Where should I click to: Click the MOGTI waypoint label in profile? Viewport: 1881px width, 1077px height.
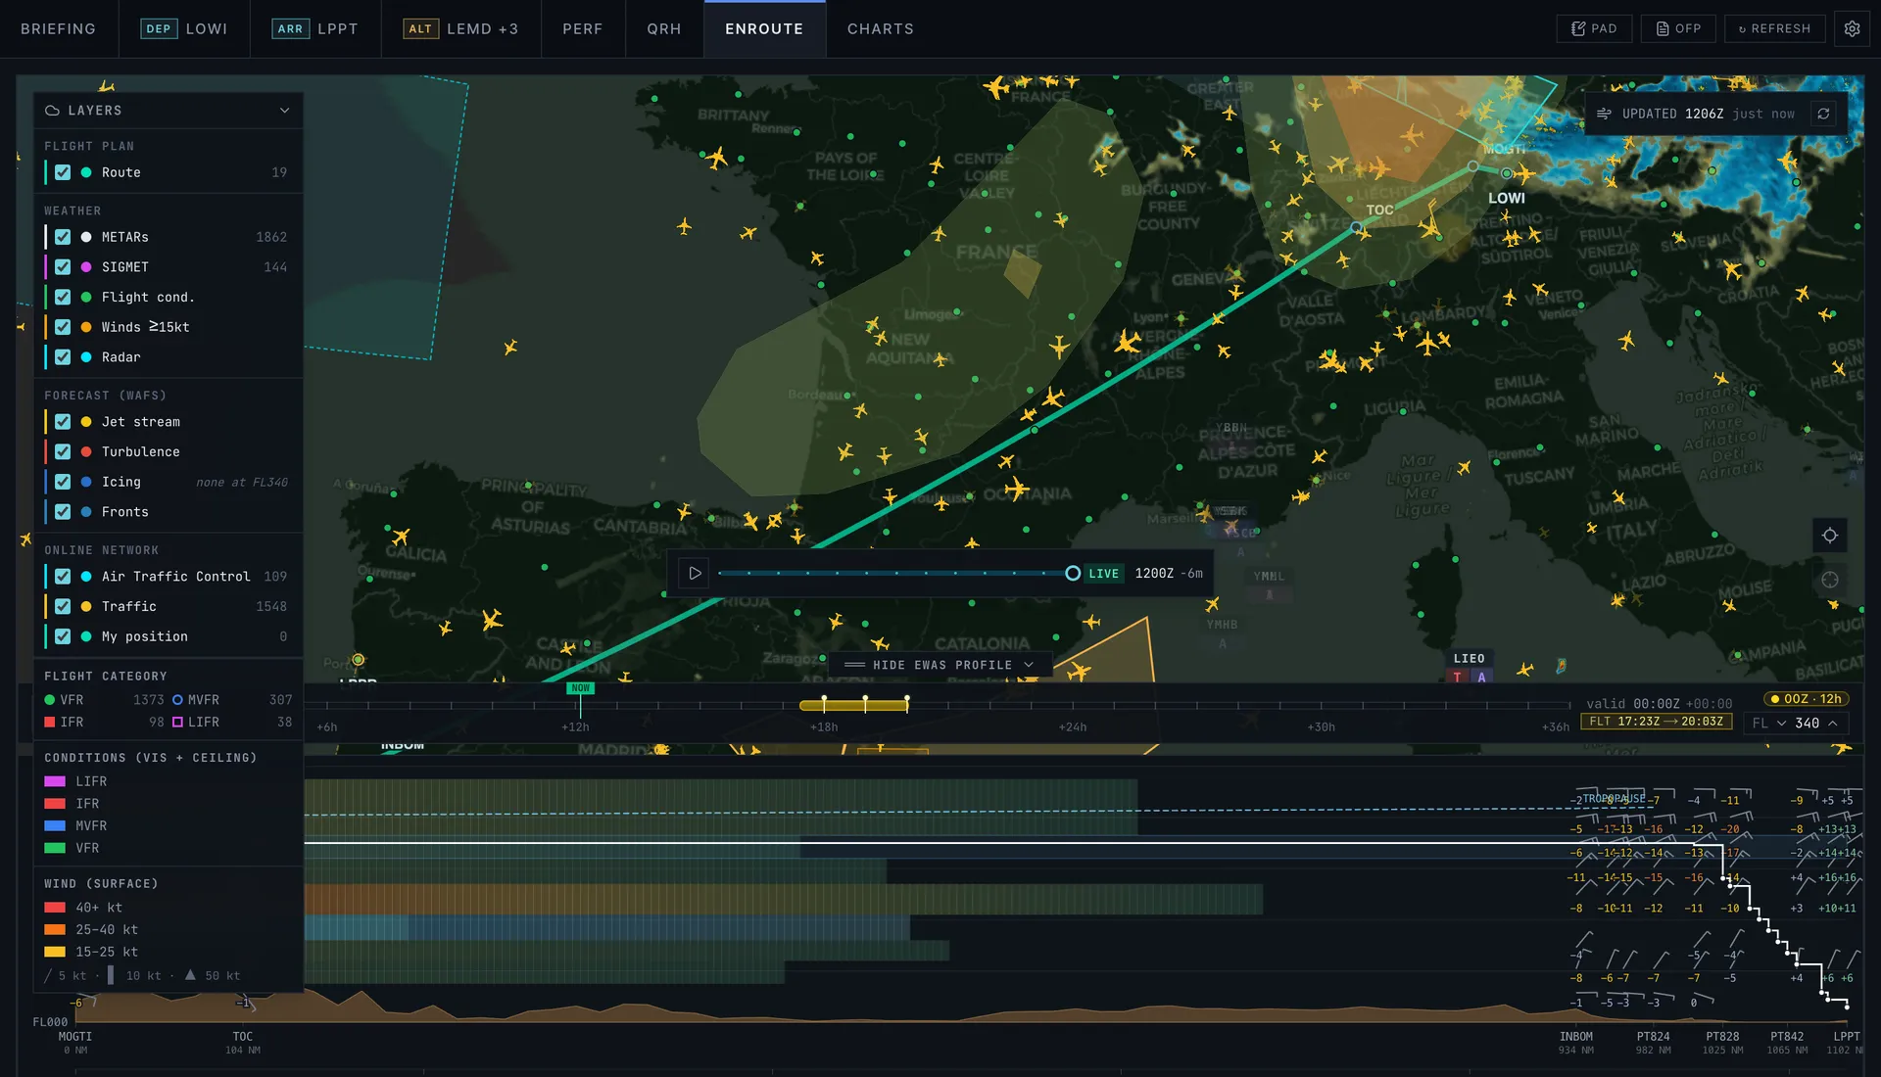pos(74,1037)
